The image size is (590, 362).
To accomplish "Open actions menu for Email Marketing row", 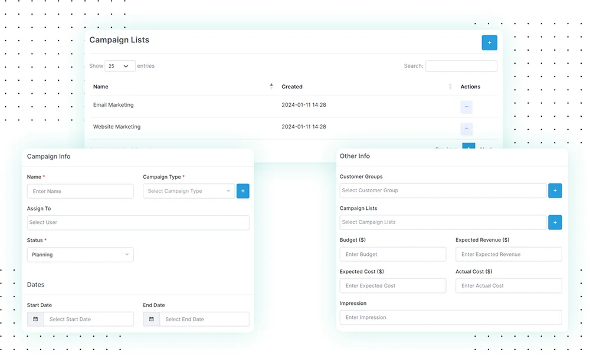I will (x=466, y=107).
